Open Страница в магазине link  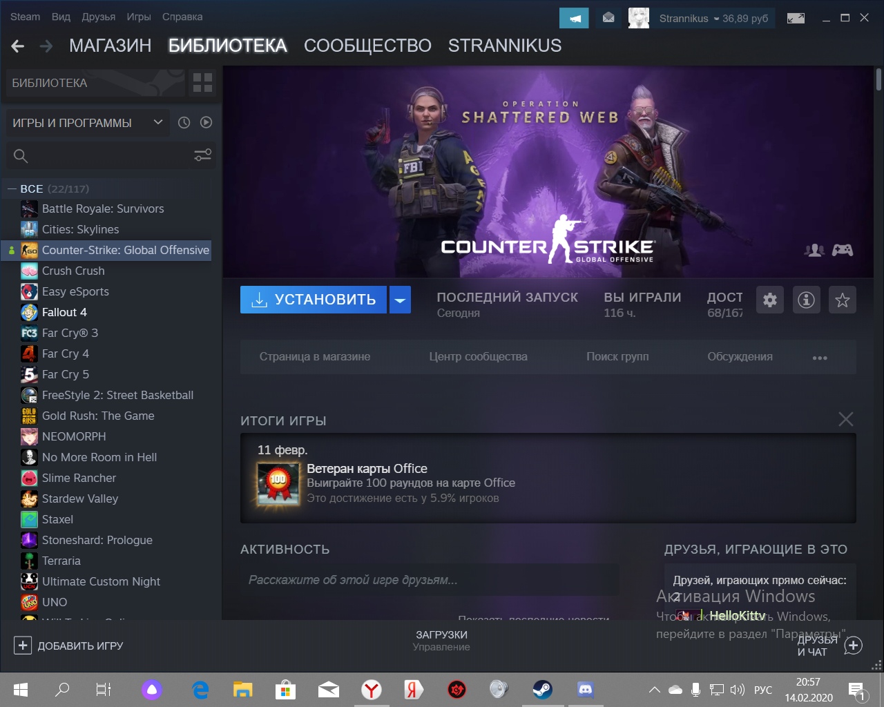315,357
